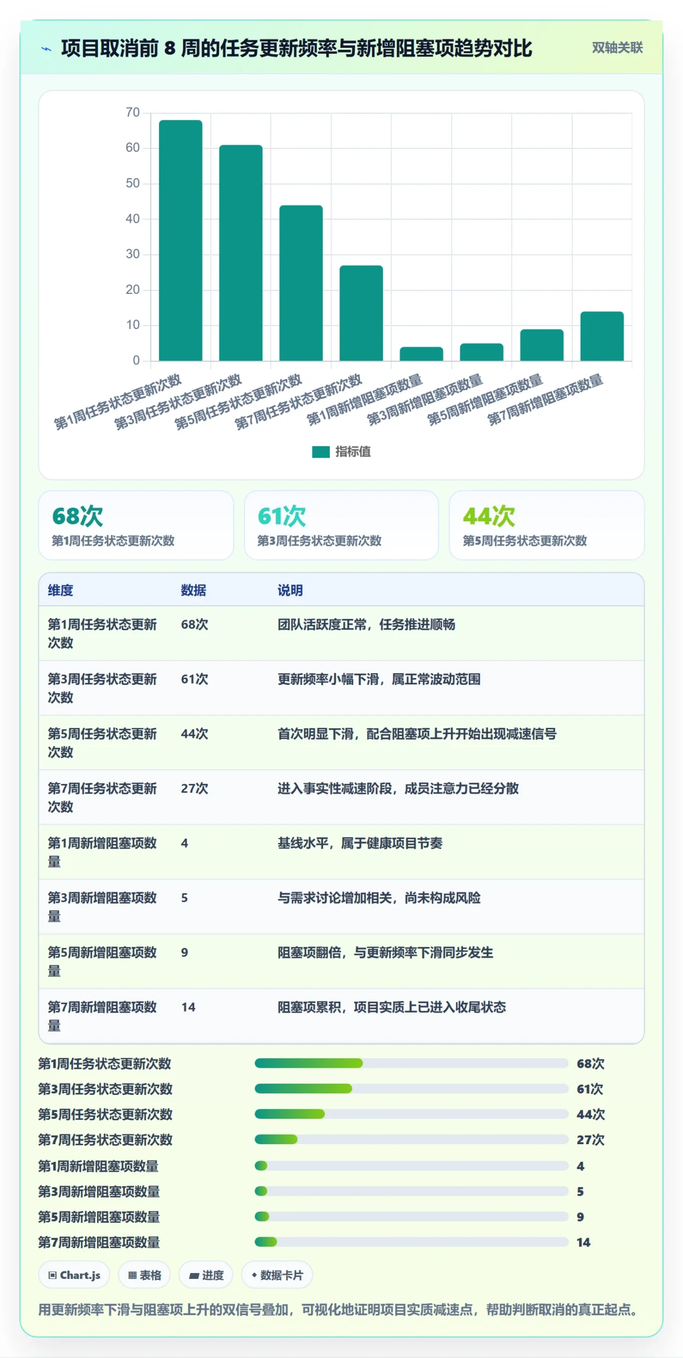The height and width of the screenshot is (1358, 683).
Task: Select table row 第7周新增阻塞项数量
Action: (x=341, y=1016)
